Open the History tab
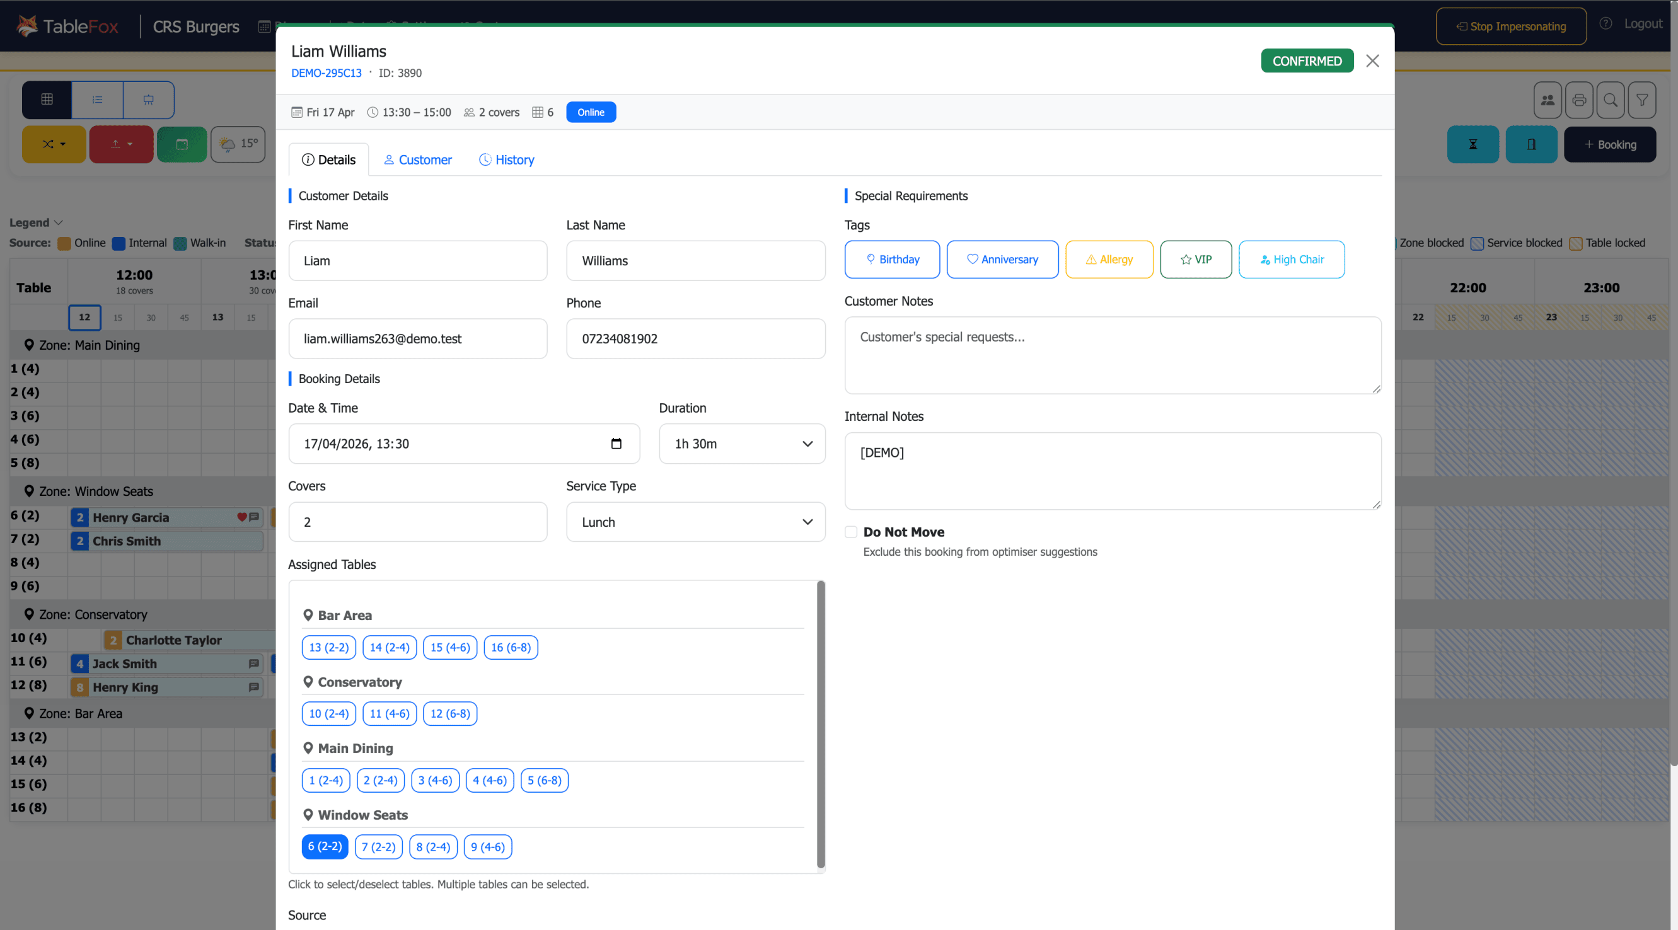Screen dimensions: 1678x930 (x=507, y=159)
